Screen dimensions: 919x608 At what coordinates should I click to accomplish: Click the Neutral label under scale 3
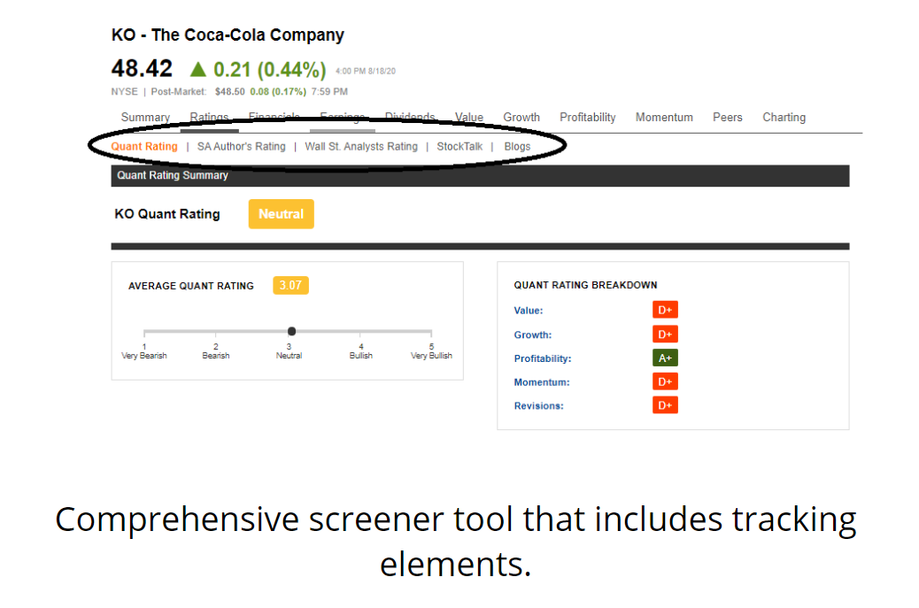pyautogui.click(x=289, y=356)
